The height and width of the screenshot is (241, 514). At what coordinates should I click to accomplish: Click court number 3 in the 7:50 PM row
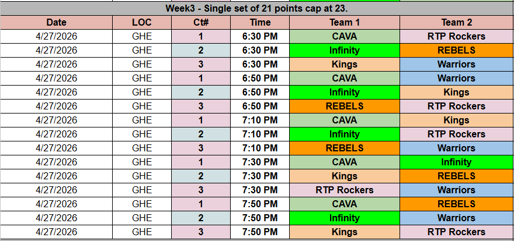201,232
